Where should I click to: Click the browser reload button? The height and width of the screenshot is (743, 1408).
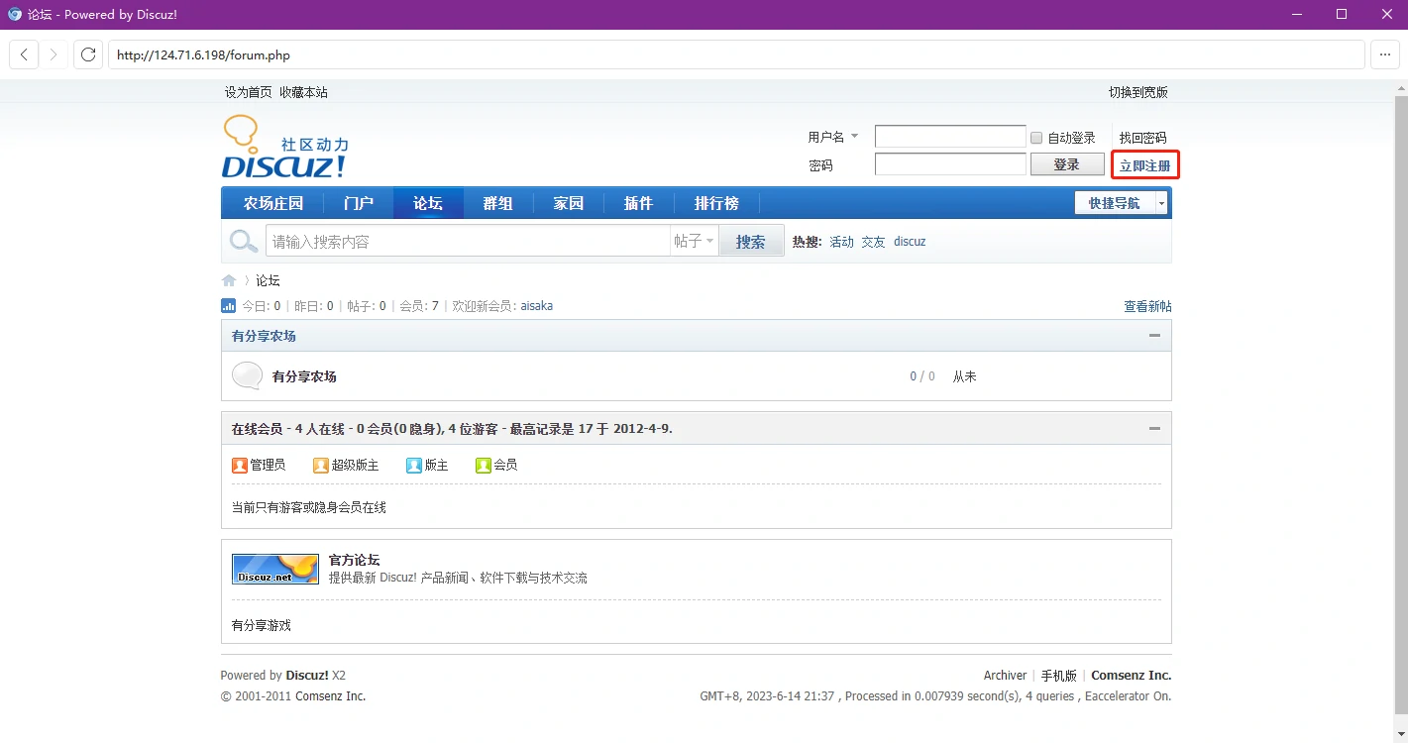coord(88,54)
